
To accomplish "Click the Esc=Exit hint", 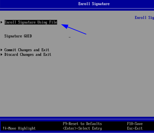I will (x=135, y=128).
